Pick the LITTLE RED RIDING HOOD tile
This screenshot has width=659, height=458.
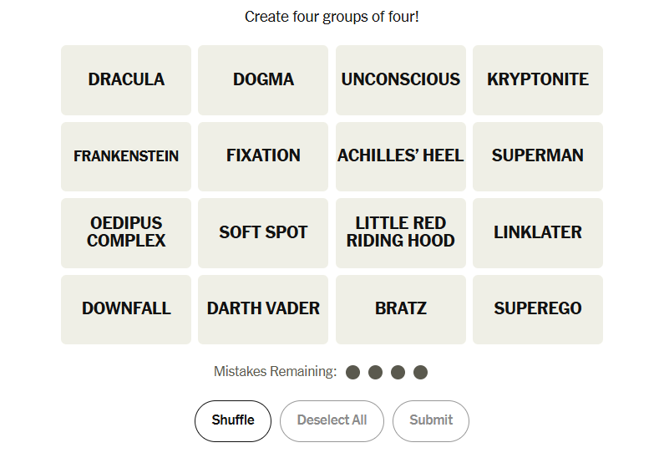401,232
